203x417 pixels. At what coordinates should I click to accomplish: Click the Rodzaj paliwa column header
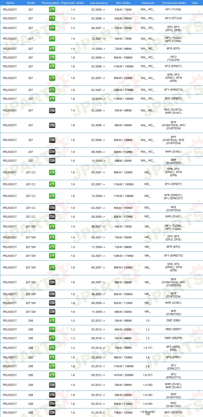click(50, 3)
